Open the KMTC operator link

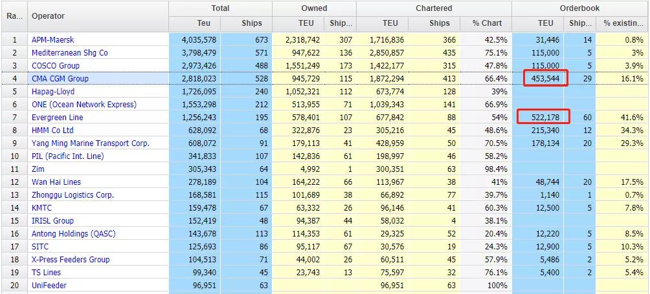42,207
